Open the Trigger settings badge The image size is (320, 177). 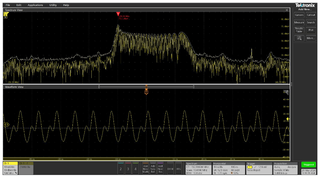259,168
